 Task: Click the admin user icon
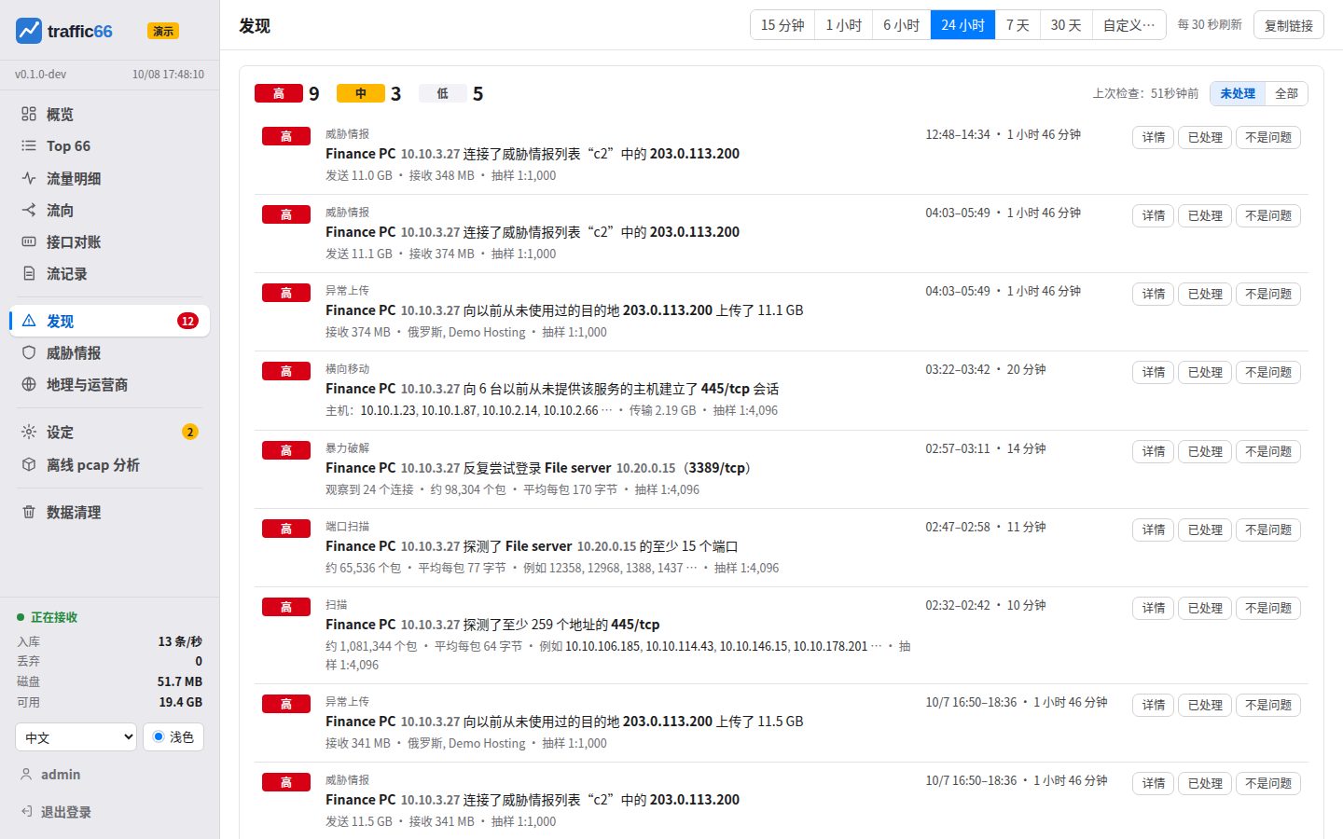(26, 774)
